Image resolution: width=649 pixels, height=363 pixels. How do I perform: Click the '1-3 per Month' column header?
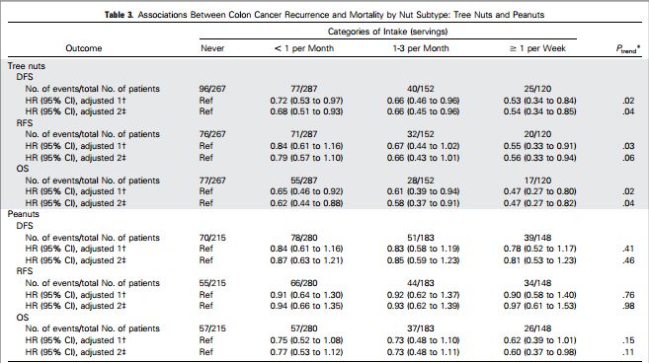(421, 48)
